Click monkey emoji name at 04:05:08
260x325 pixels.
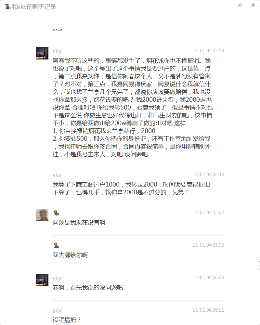[56, 245]
